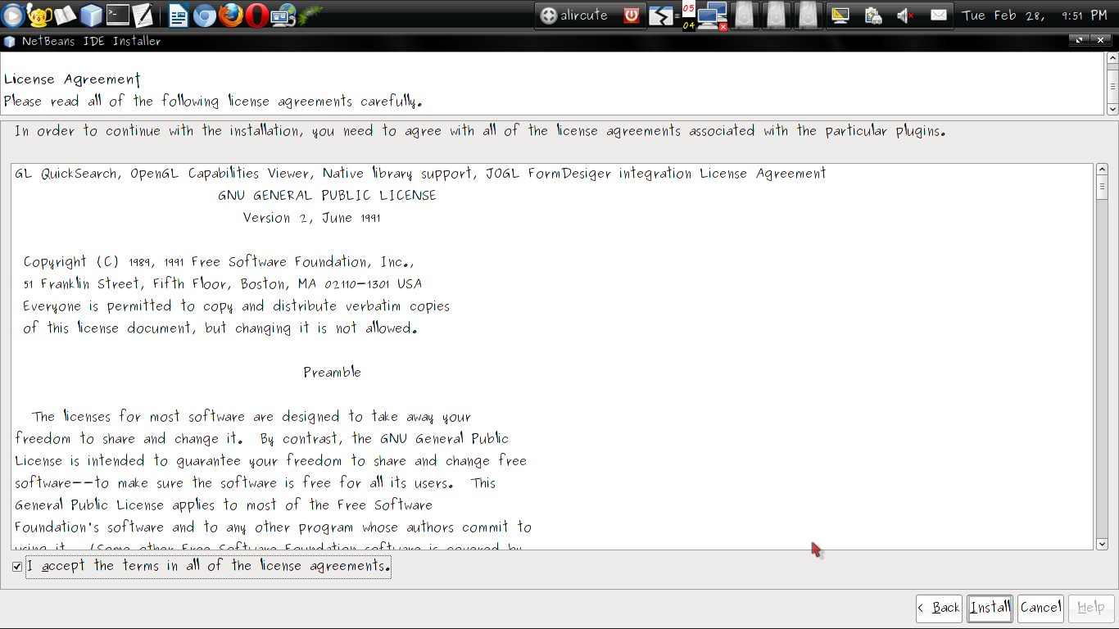Click the Copyright (C) 1989, 1991 line
The image size is (1119, 629).
tap(219, 262)
